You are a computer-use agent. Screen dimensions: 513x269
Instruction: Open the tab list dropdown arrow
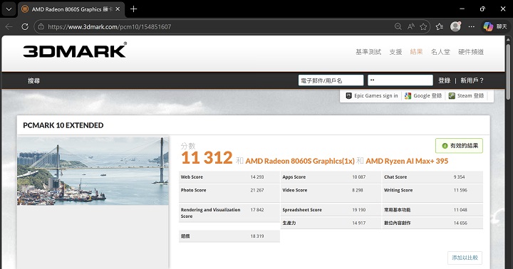click(x=9, y=9)
